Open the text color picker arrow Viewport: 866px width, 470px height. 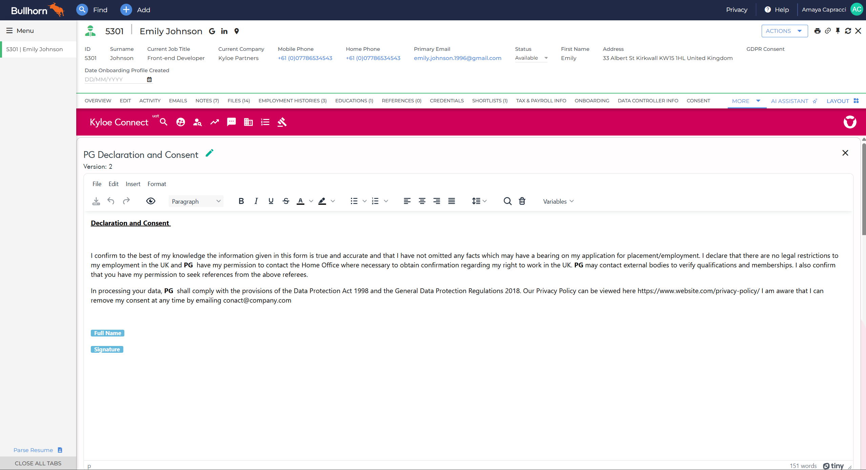click(x=311, y=201)
